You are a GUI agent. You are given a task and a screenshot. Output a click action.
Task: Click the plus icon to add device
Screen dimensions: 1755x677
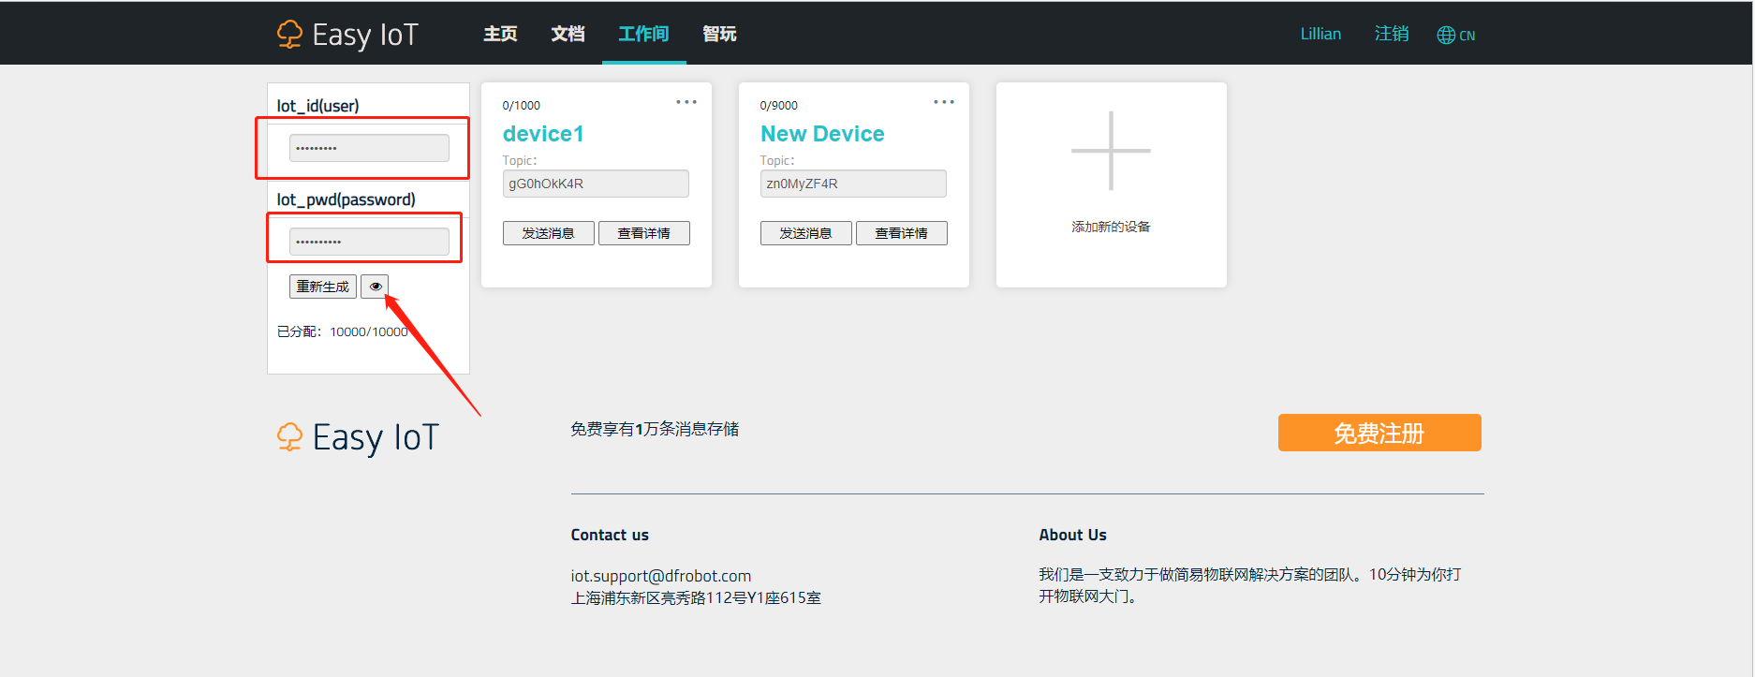1111,151
